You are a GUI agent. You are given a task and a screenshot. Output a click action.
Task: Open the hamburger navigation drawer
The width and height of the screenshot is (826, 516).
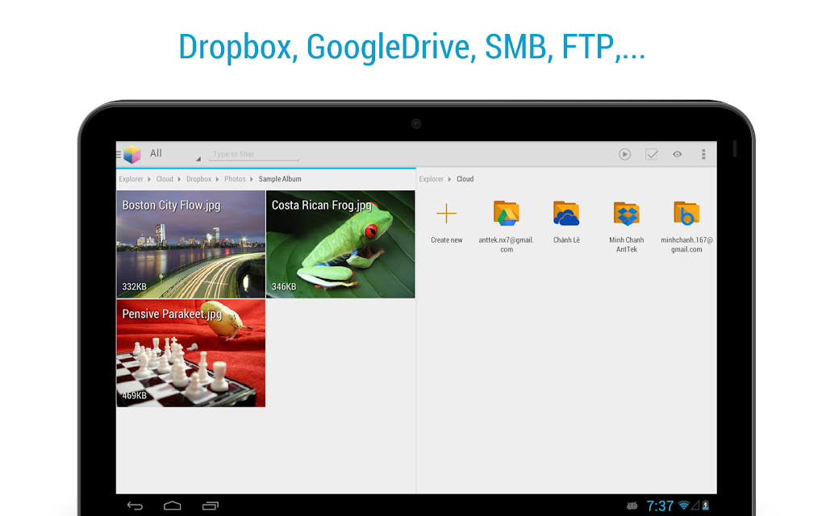click(119, 154)
